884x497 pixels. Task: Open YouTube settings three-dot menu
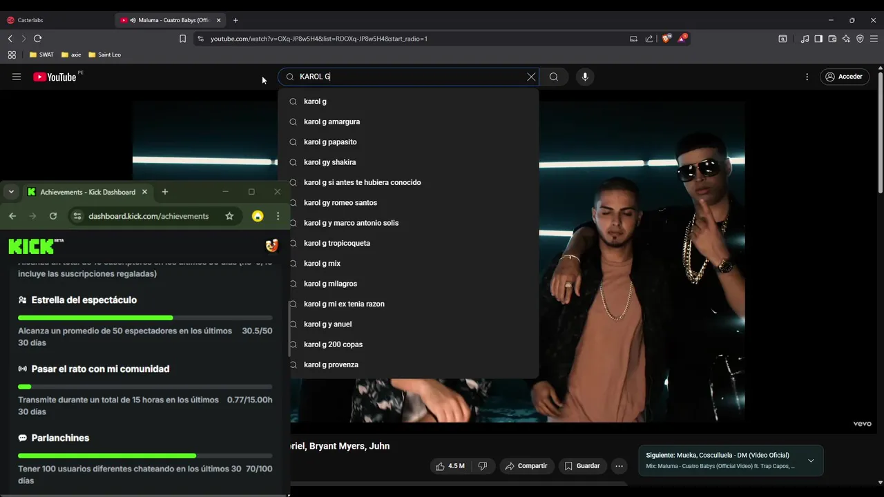click(x=807, y=77)
